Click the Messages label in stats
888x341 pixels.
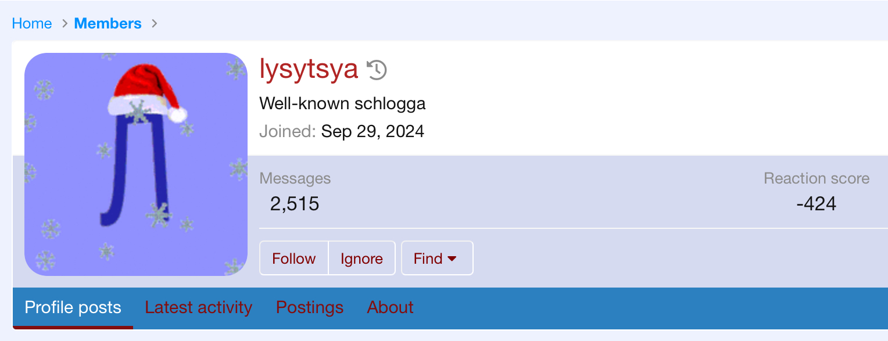(x=295, y=178)
